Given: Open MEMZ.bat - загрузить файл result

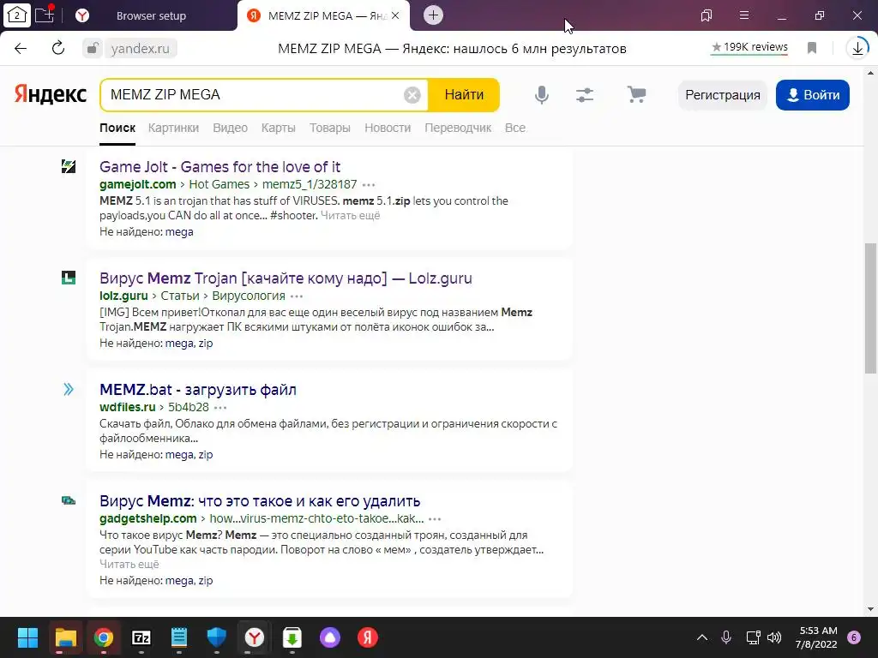Looking at the screenshot, I should [198, 390].
